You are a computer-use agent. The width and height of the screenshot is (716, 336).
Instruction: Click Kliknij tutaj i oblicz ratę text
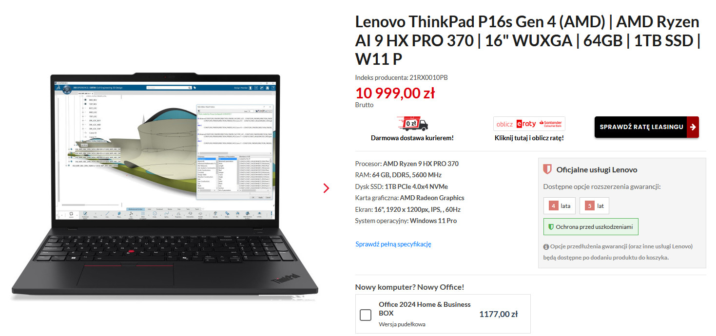click(x=529, y=138)
